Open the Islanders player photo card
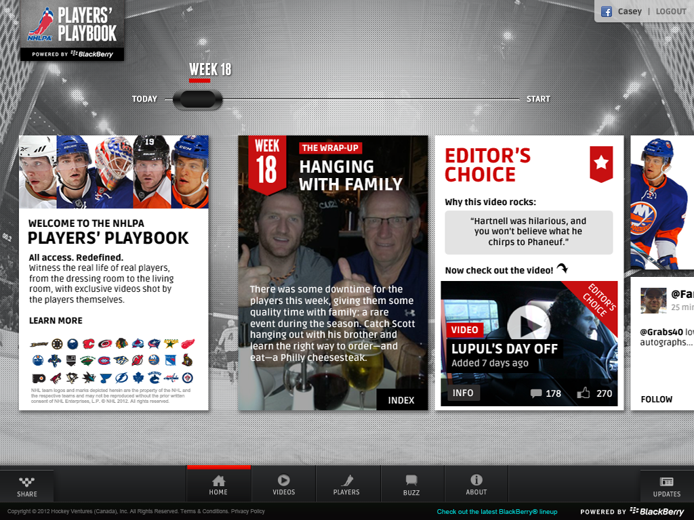Image resolution: width=694 pixels, height=520 pixels. [x=662, y=202]
